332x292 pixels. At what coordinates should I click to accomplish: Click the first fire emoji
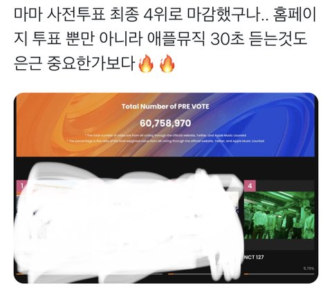(146, 64)
